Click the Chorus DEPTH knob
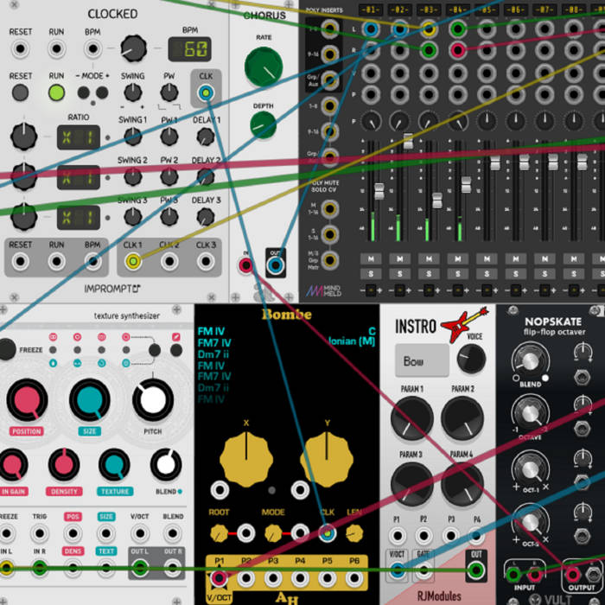605x605 pixels. click(264, 125)
